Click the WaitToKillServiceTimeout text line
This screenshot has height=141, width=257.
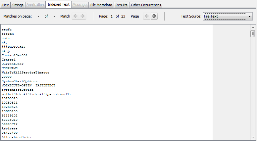25,72
